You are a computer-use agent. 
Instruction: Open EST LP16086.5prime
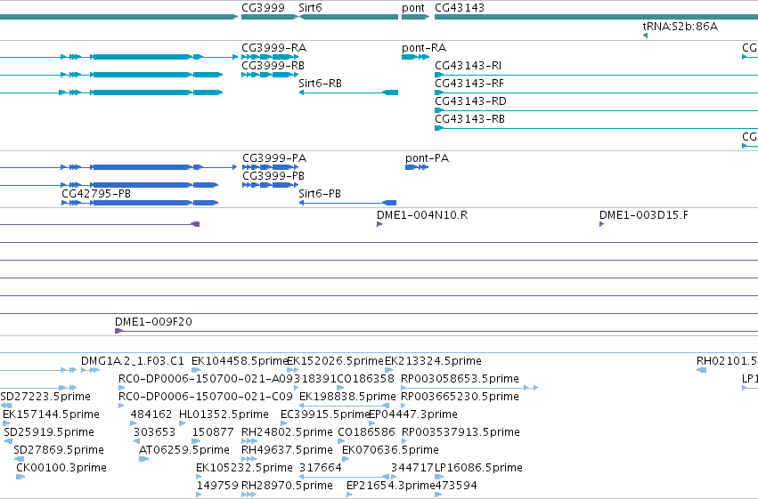[x=478, y=468]
